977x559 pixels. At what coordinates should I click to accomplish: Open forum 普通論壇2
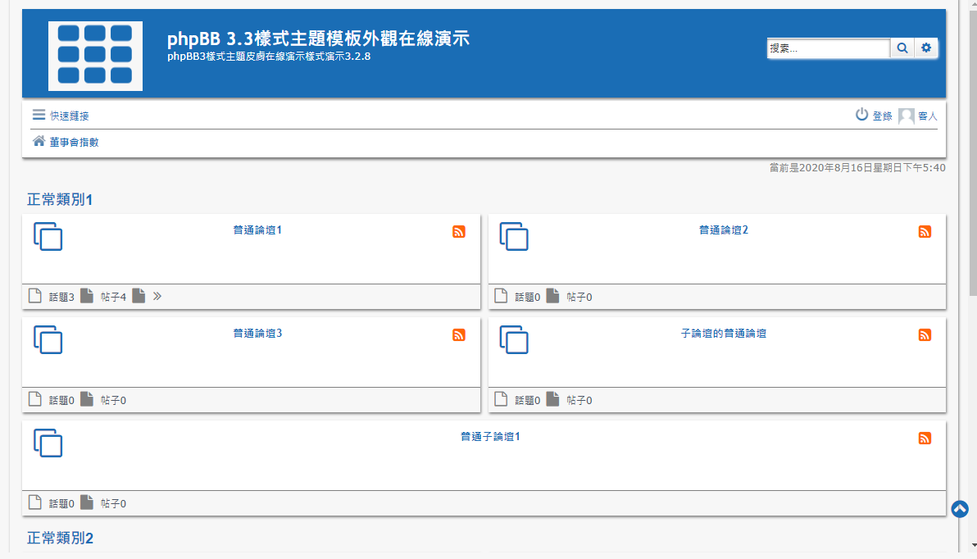click(x=724, y=230)
